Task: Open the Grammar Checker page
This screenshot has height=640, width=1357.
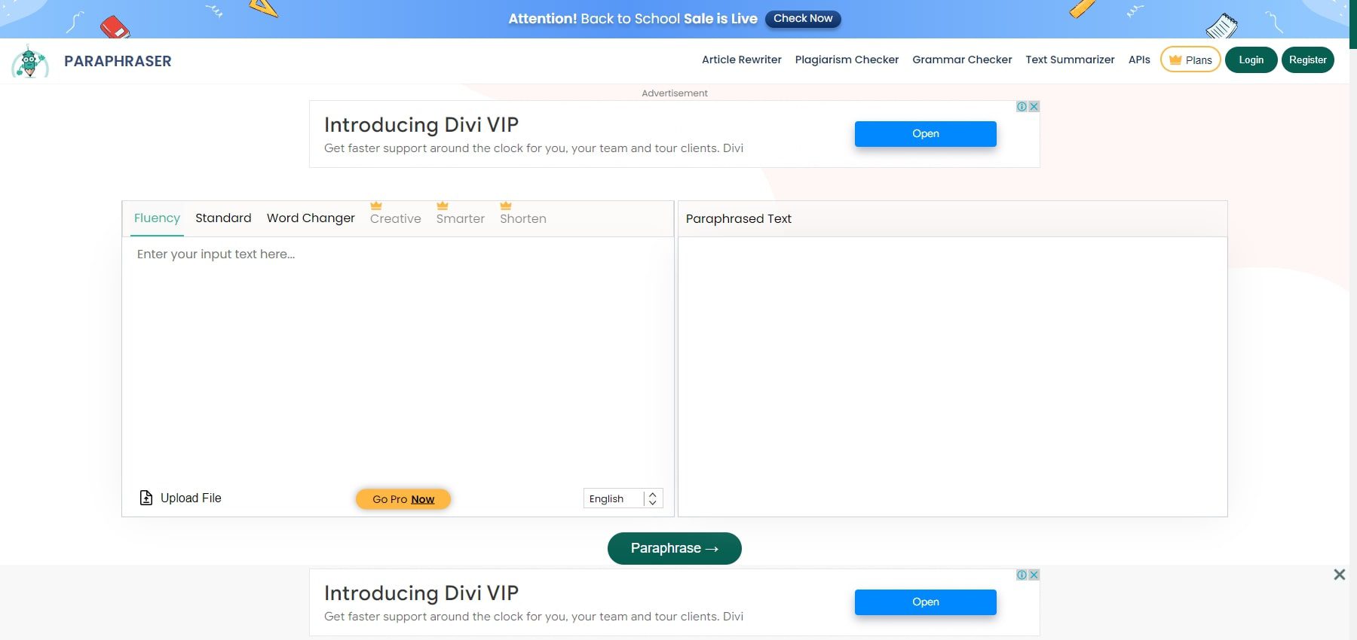Action: click(x=962, y=59)
